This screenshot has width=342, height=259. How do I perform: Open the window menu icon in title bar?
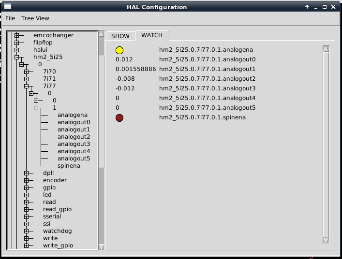(8, 7)
